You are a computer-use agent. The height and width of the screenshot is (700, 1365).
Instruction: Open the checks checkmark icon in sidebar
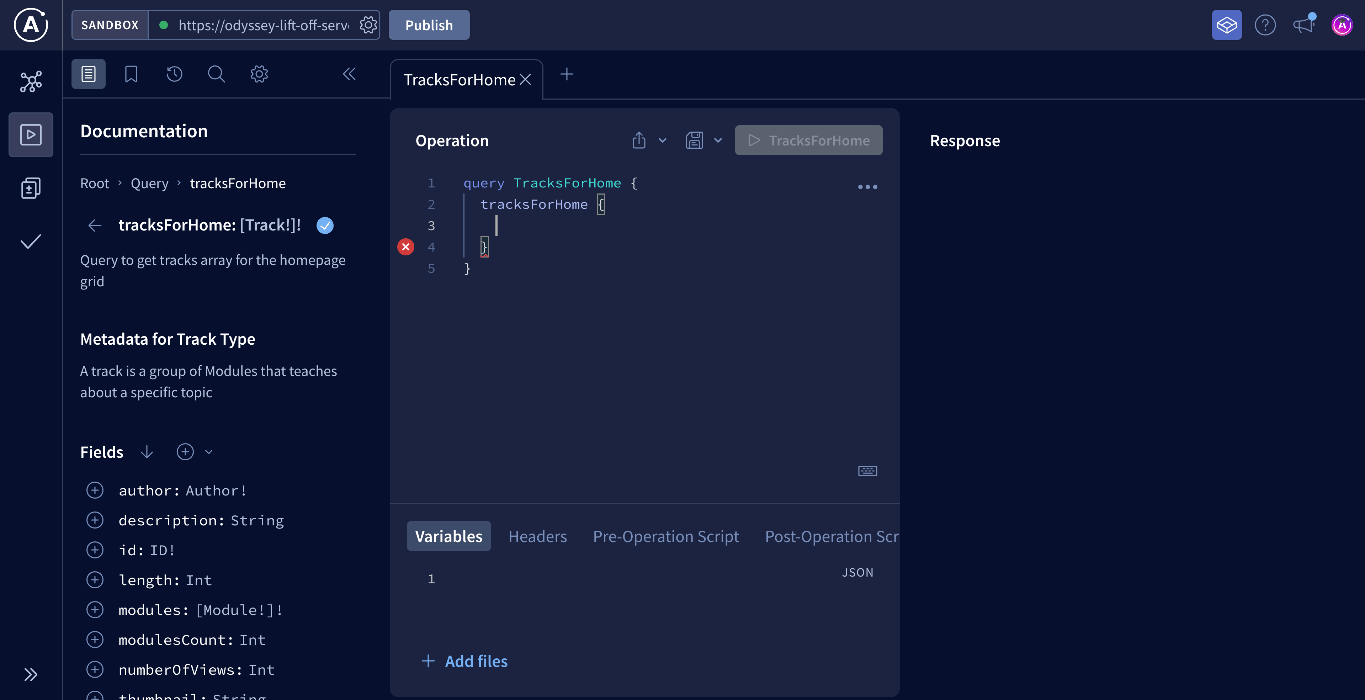click(x=30, y=242)
